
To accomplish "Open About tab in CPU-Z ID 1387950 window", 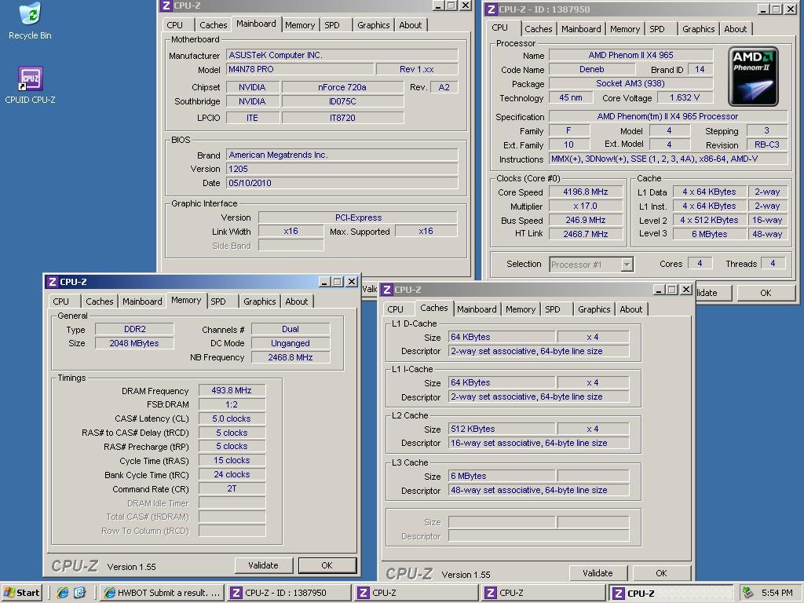I will click(x=735, y=29).
